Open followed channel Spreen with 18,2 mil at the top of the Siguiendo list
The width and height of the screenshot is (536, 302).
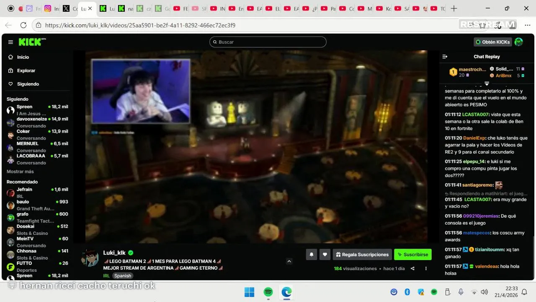tap(37, 110)
